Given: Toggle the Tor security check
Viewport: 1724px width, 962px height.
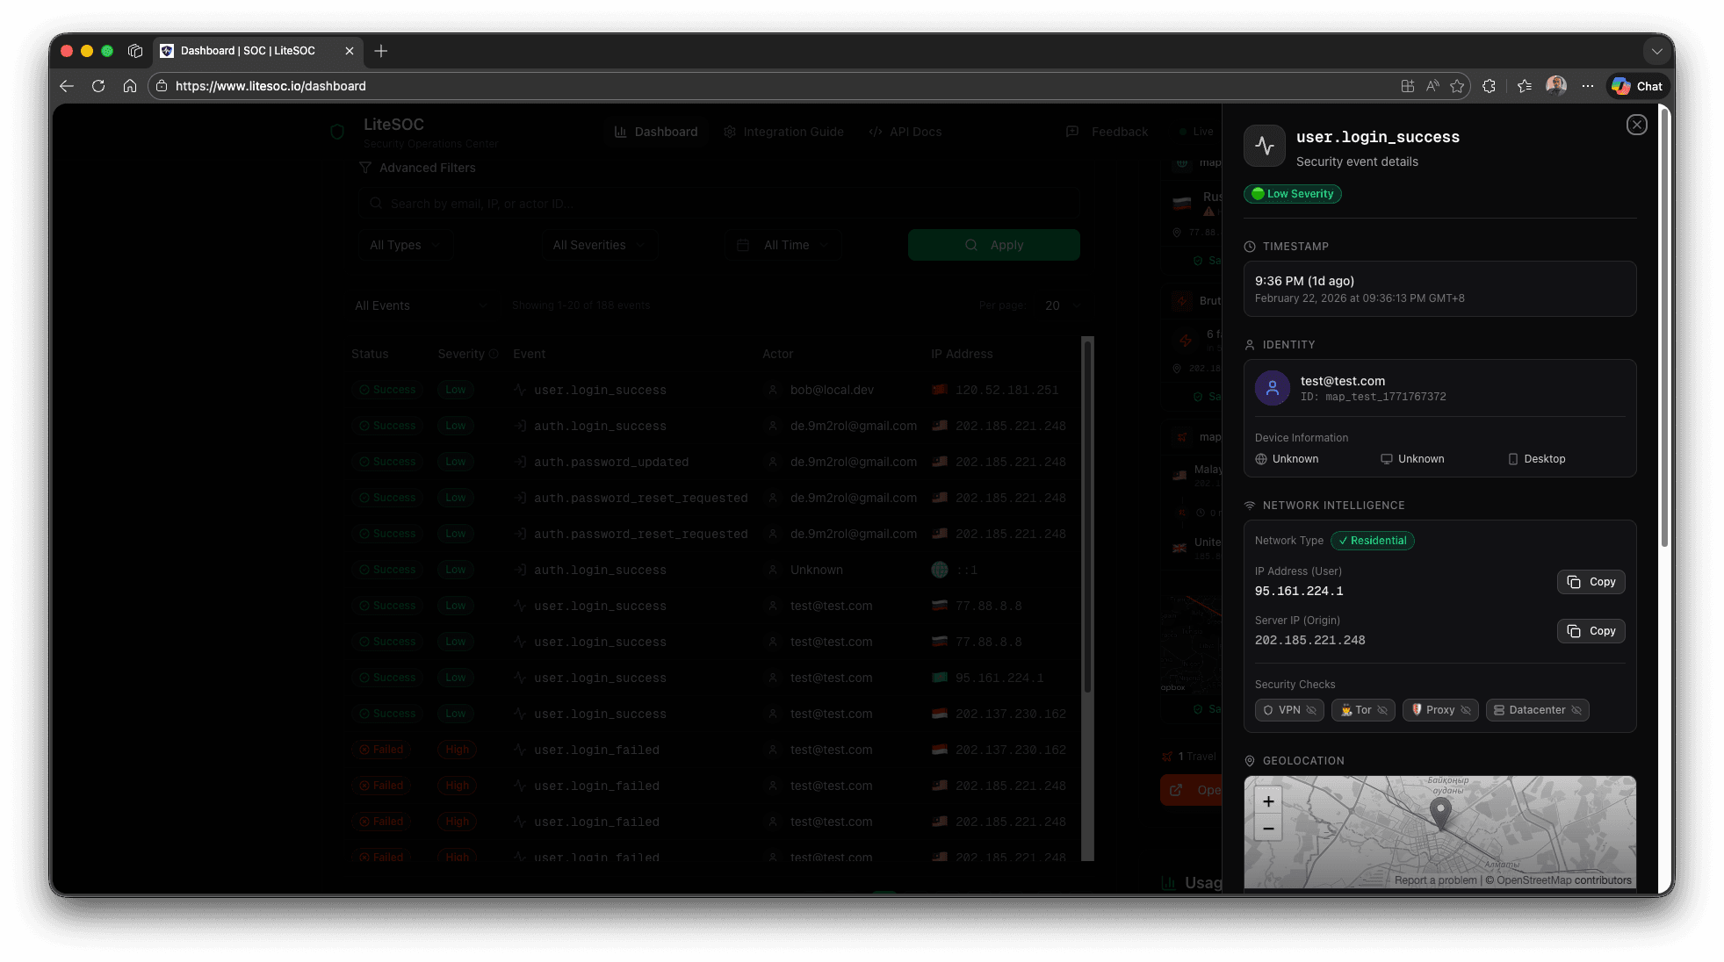Looking at the screenshot, I should (1362, 710).
